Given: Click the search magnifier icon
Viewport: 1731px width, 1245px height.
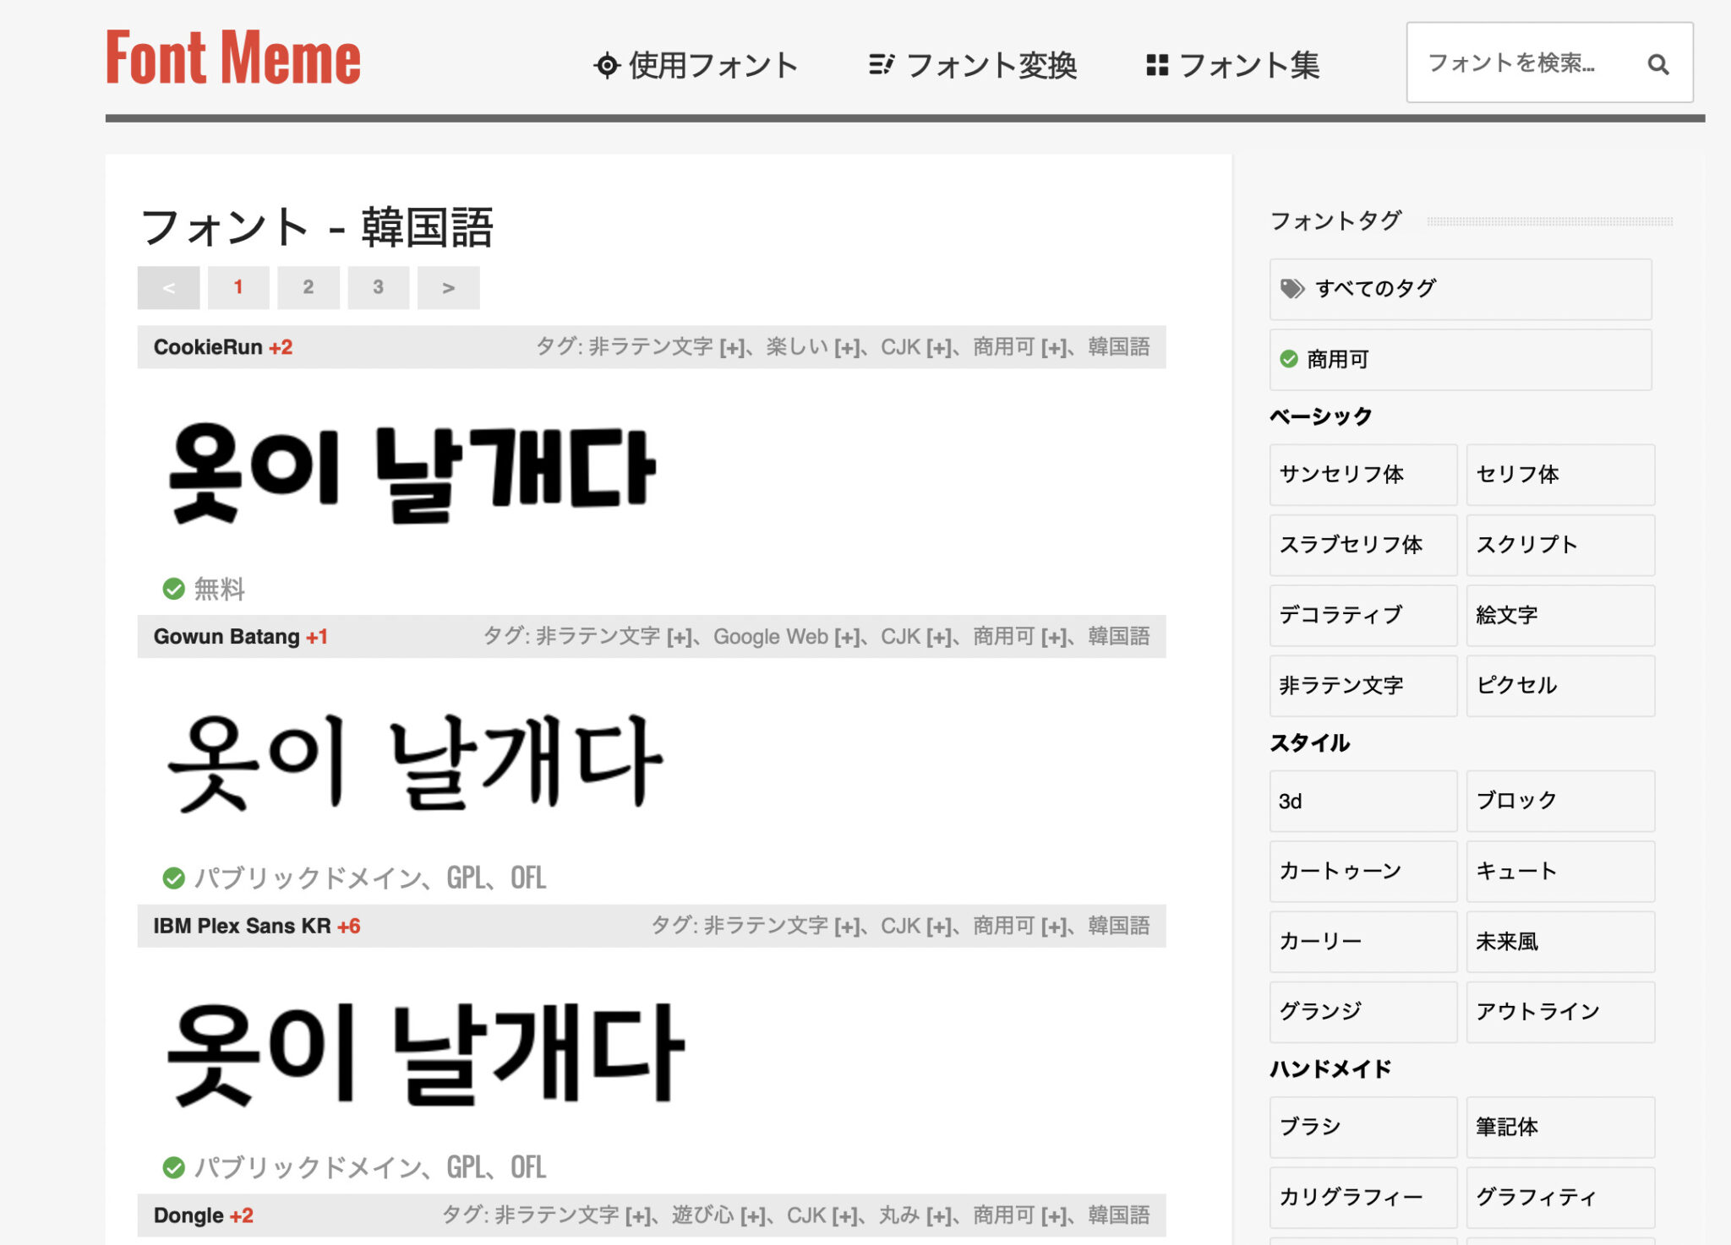Looking at the screenshot, I should (1657, 64).
